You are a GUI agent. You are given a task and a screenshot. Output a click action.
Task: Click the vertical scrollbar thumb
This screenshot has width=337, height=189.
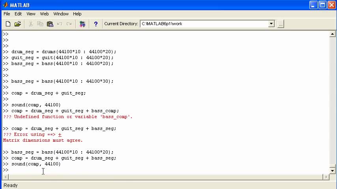pyautogui.click(x=332, y=166)
